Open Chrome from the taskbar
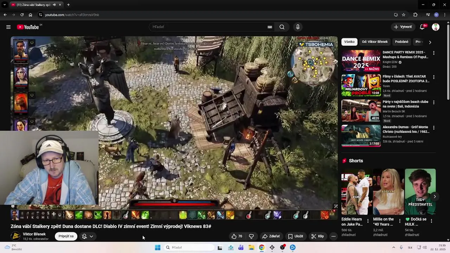 tap(262, 247)
